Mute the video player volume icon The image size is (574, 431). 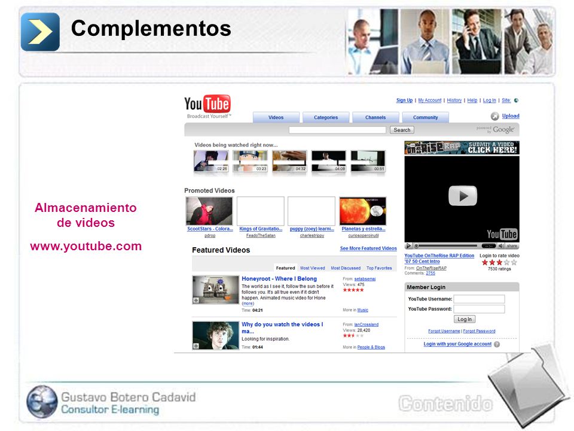(x=501, y=246)
